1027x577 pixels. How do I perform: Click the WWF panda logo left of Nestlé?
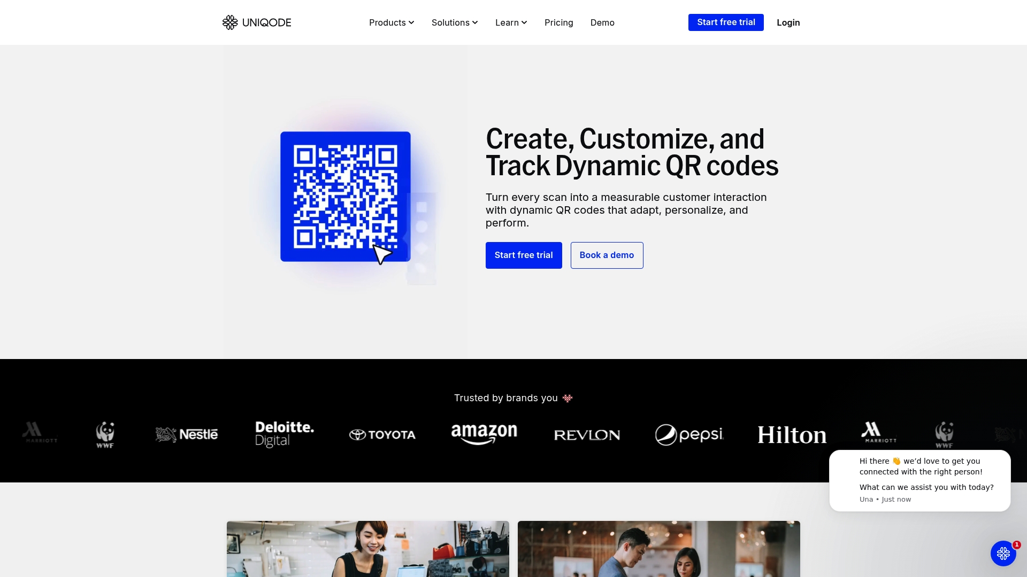(x=105, y=435)
